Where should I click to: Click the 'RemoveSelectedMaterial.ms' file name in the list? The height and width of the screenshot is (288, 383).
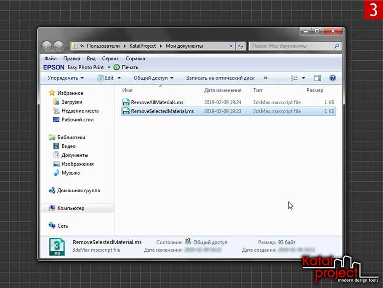[162, 111]
